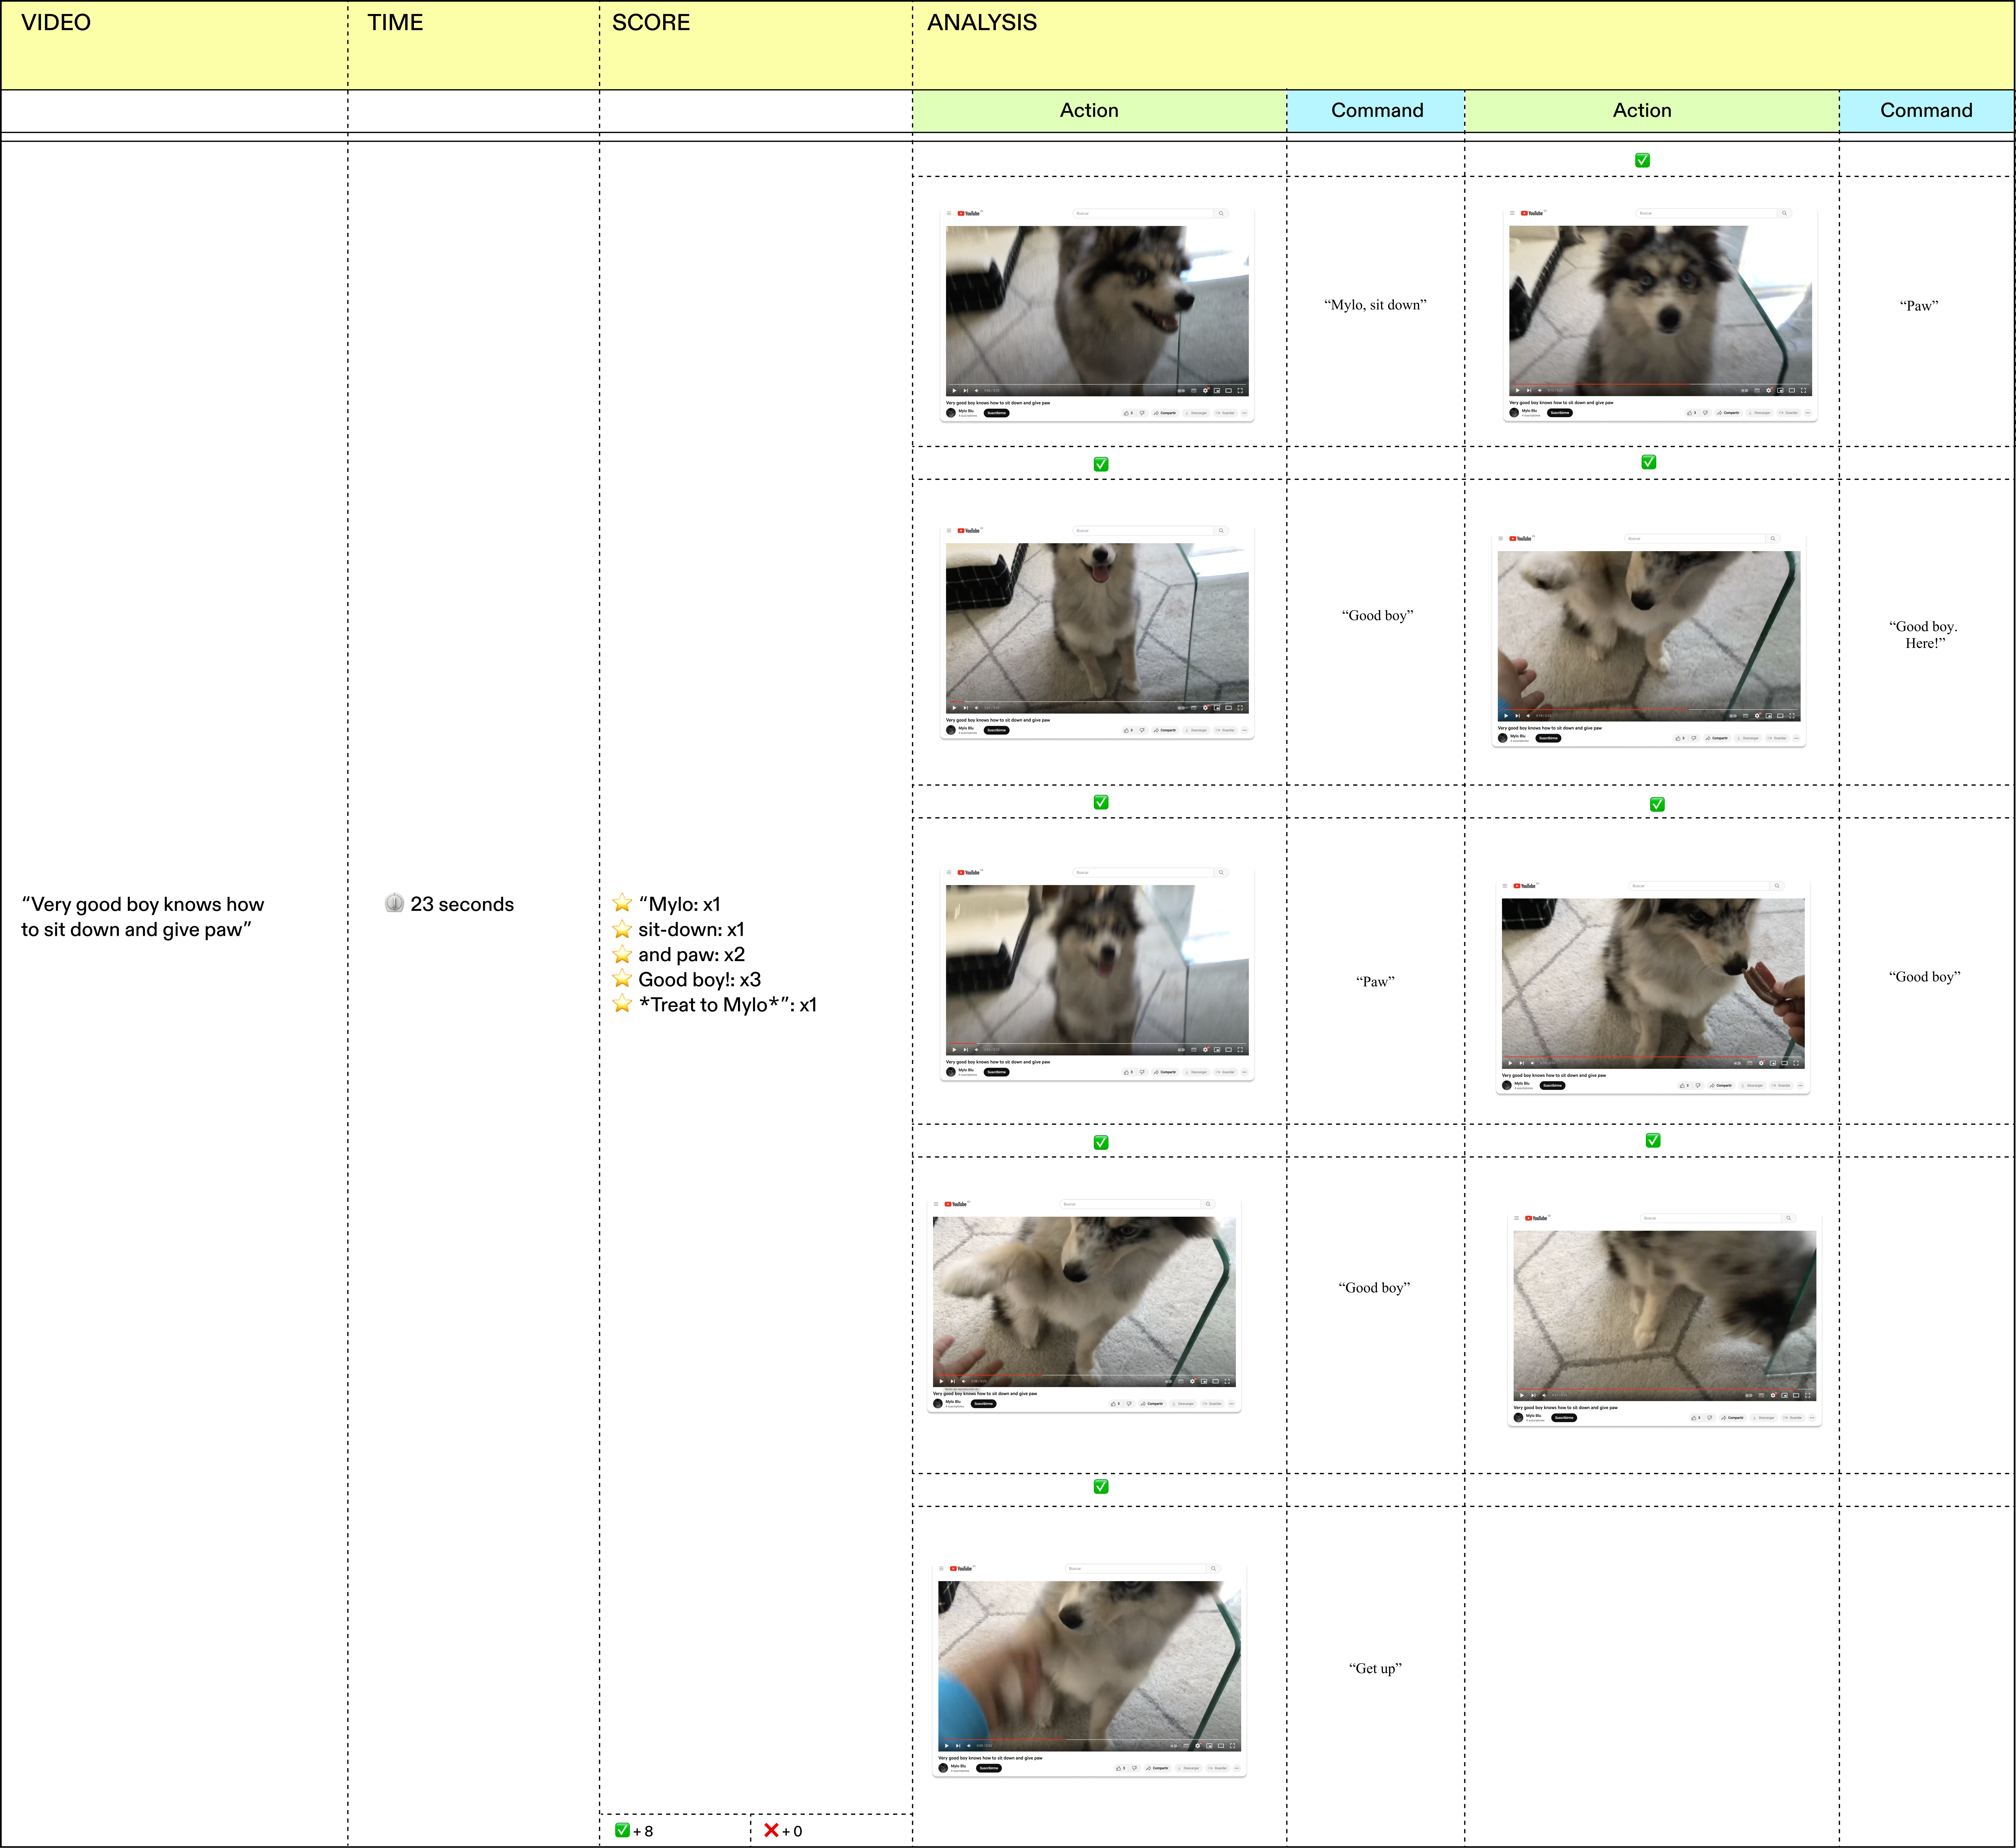Click the green checkmark above the "Get up" screenshot
The height and width of the screenshot is (1848, 2016).
(1101, 1487)
